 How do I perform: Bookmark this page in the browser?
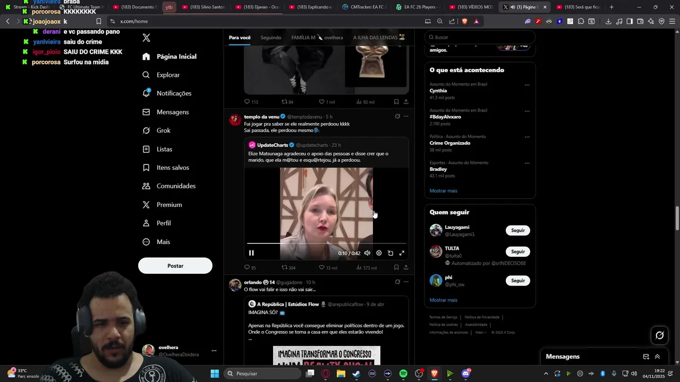point(99,21)
